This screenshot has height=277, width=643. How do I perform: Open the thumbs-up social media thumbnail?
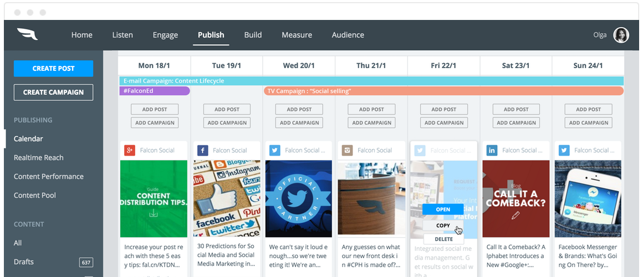227,199
